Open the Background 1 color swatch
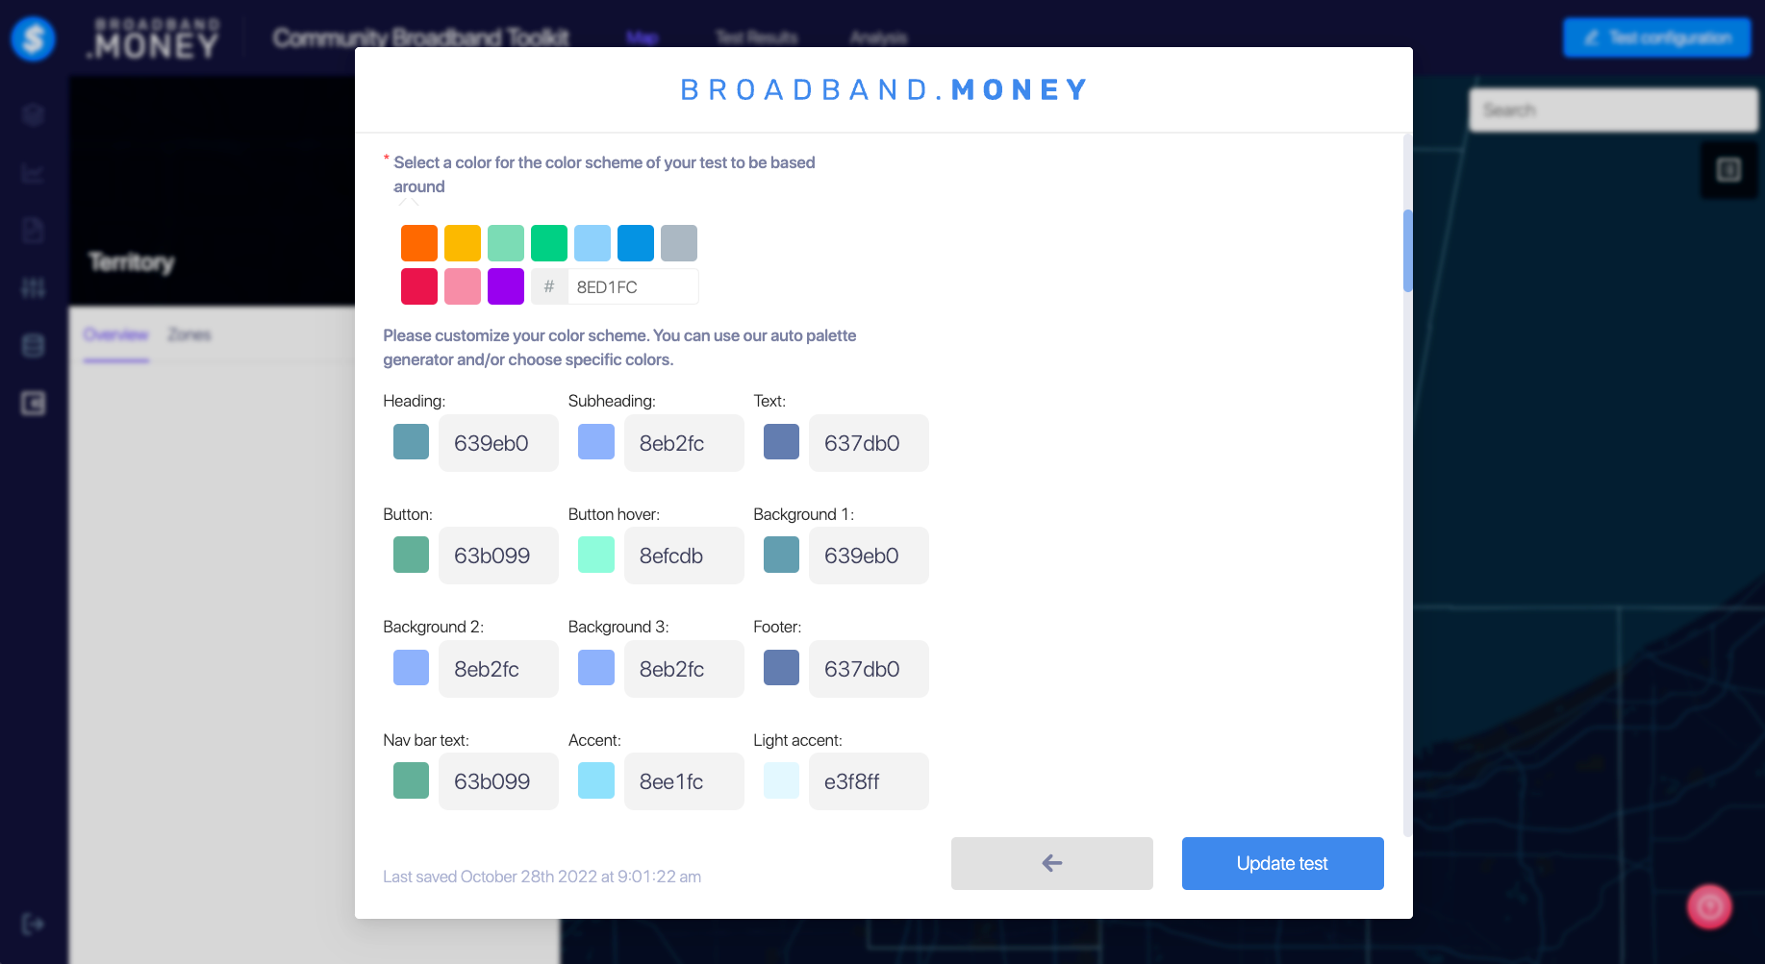Viewport: 1765px width, 964px height. (781, 555)
